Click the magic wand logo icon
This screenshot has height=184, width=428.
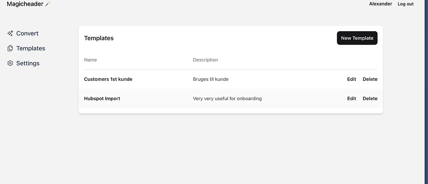[x=48, y=4]
